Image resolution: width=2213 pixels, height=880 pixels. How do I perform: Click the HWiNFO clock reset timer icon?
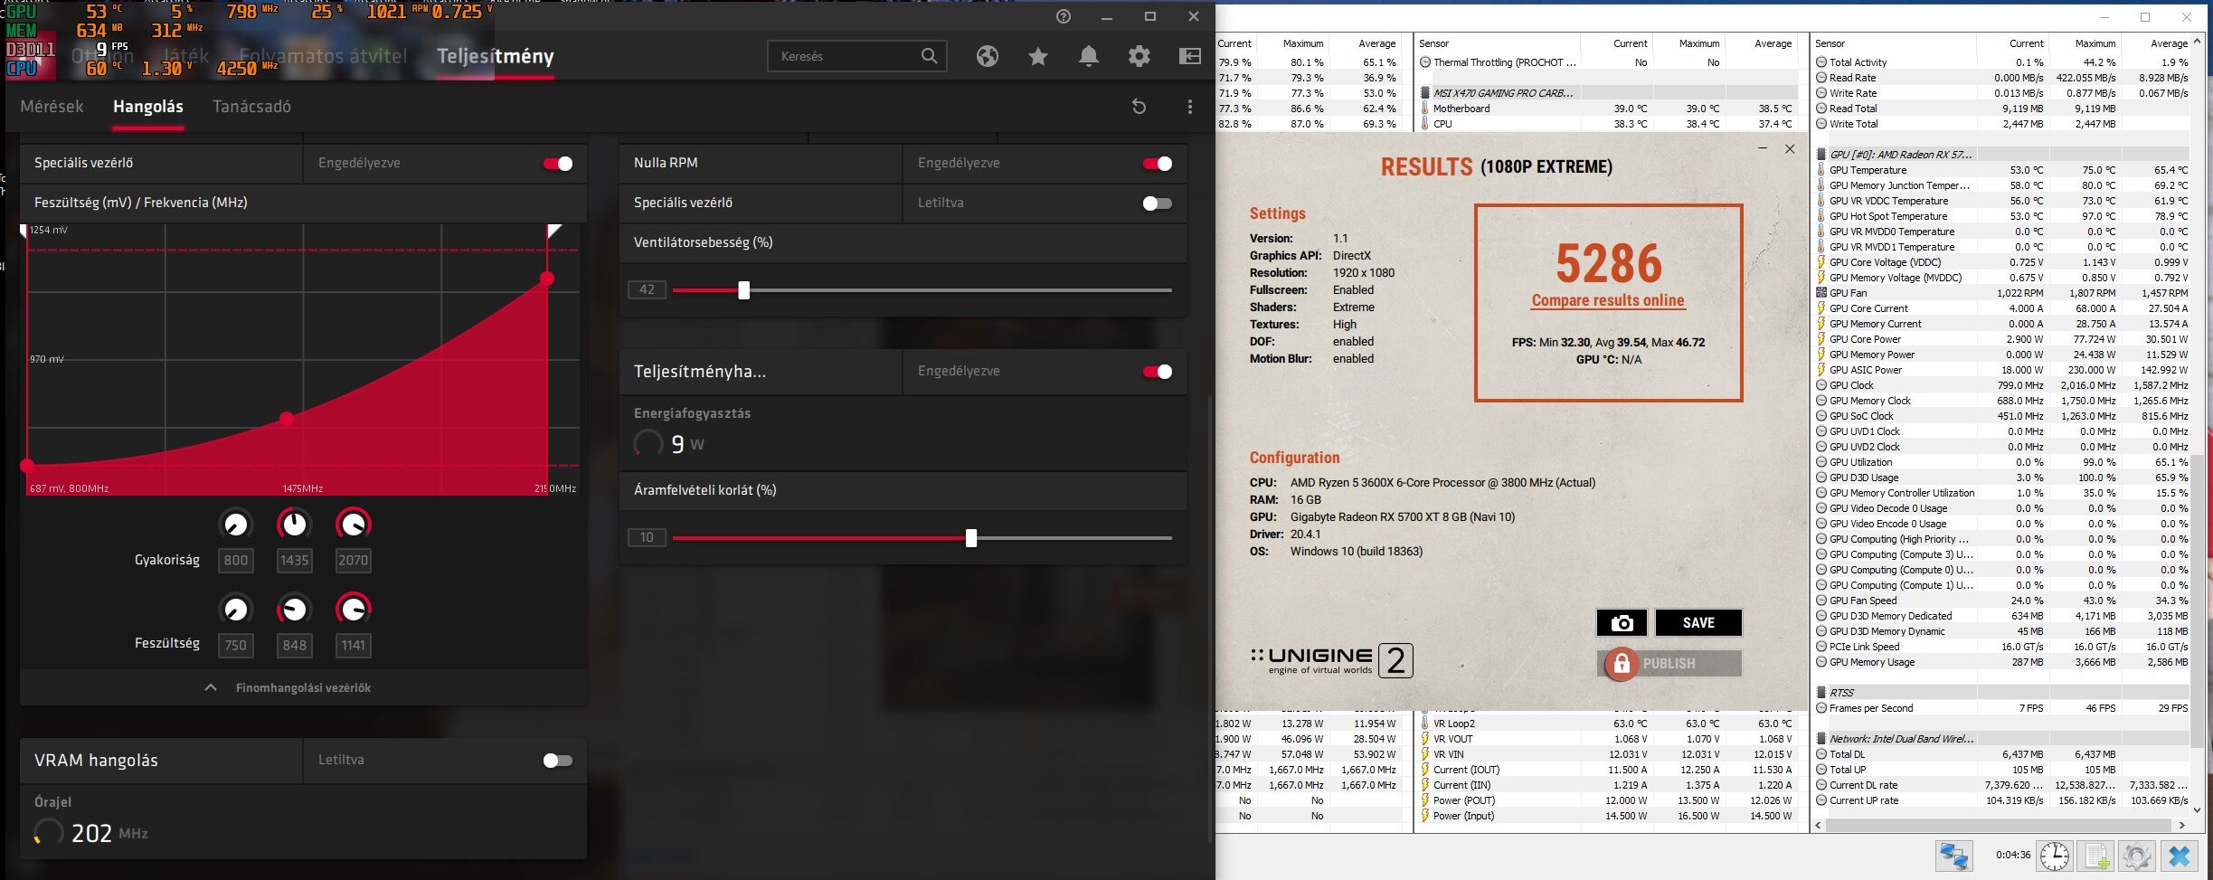[2054, 855]
